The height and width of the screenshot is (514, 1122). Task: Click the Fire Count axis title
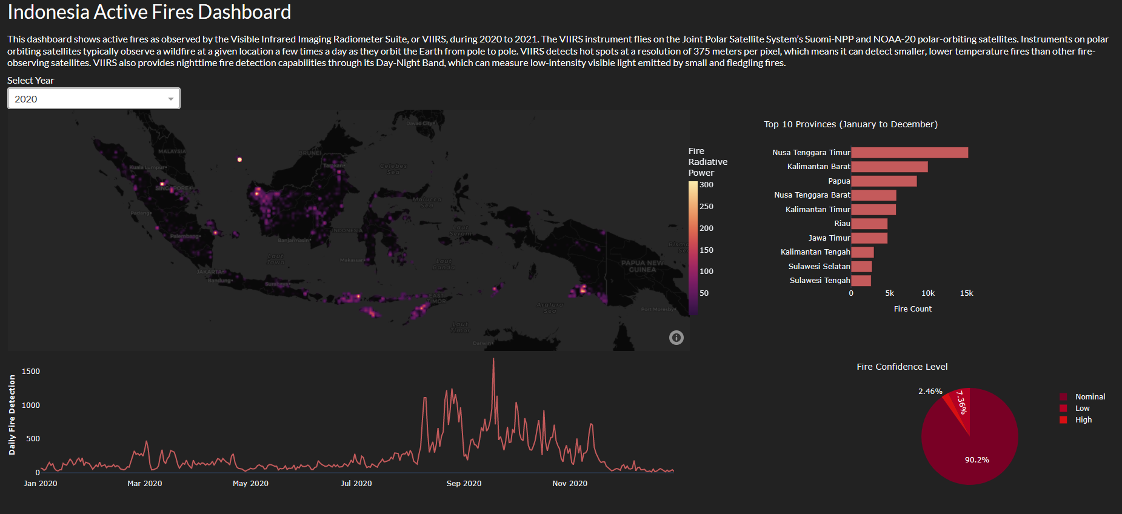[913, 309]
